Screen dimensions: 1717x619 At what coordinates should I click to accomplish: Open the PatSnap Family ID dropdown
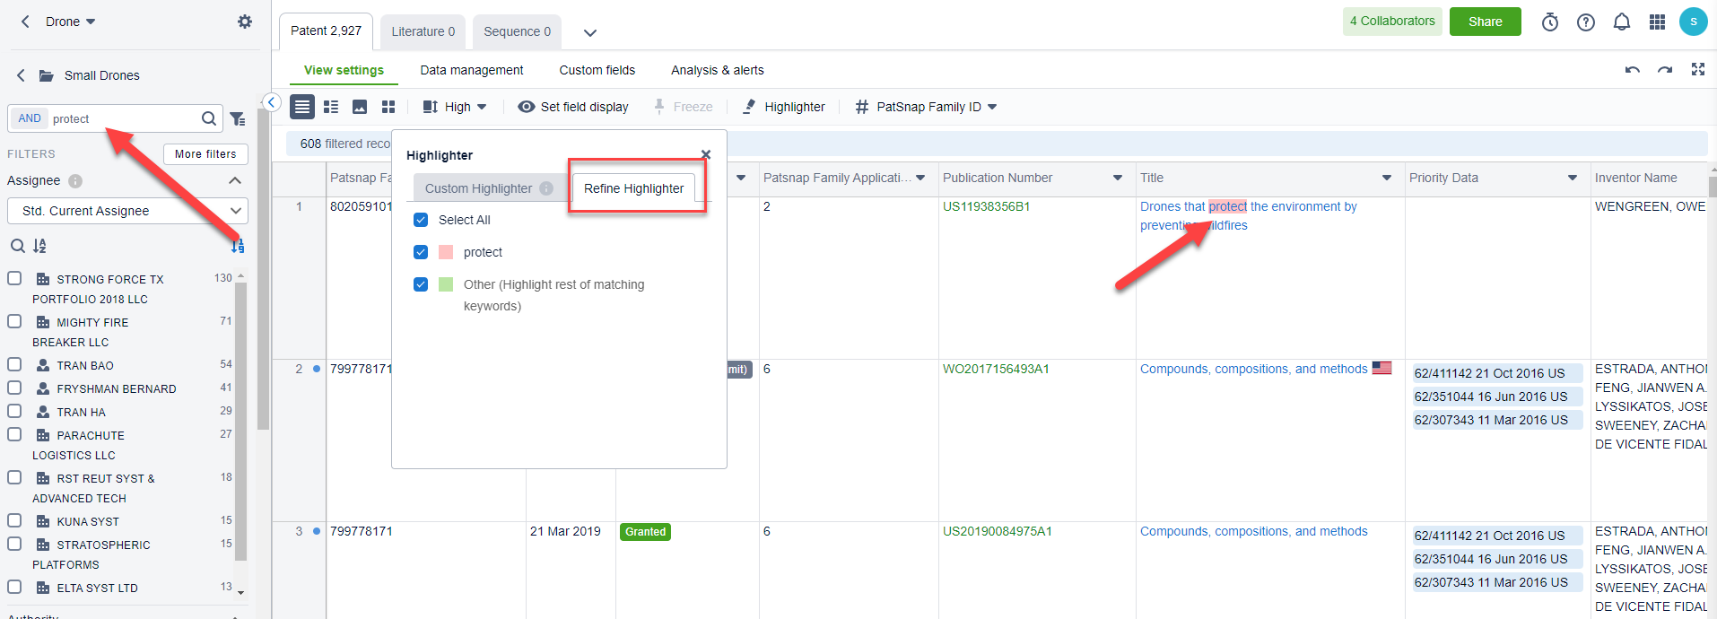point(926,107)
